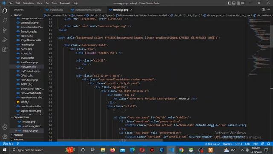Open index.php in the explorer
Image resolution: width=273 pixels, height=154 pixels.
(x=26, y=53)
